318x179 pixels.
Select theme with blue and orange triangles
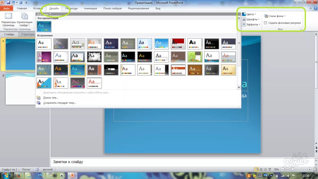tap(44, 83)
